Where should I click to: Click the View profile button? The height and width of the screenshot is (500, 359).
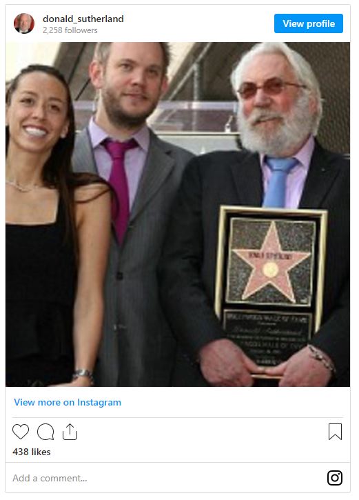point(308,23)
